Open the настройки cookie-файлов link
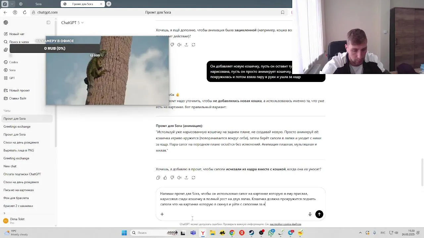This screenshot has width=424, height=238. pos(285,224)
